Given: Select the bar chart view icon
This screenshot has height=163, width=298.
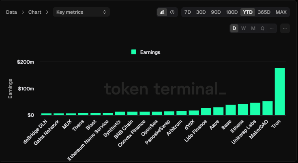Looking at the screenshot, I should point(162,12).
